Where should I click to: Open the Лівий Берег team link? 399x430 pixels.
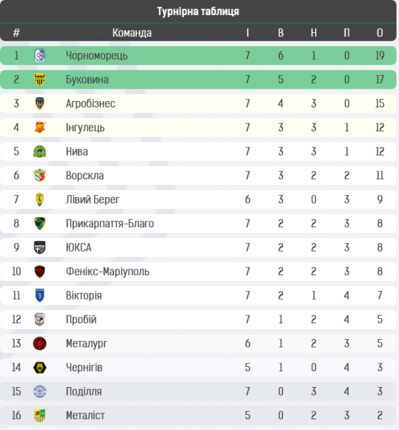(x=92, y=200)
